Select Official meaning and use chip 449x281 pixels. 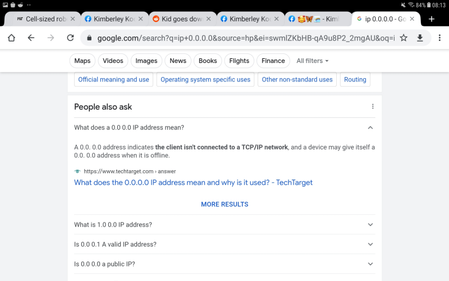pos(113,79)
